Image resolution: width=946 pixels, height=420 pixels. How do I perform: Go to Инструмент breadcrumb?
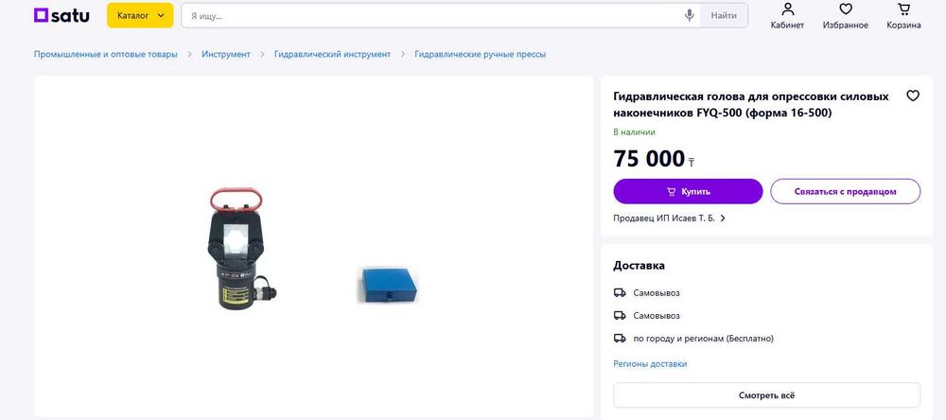(x=226, y=54)
